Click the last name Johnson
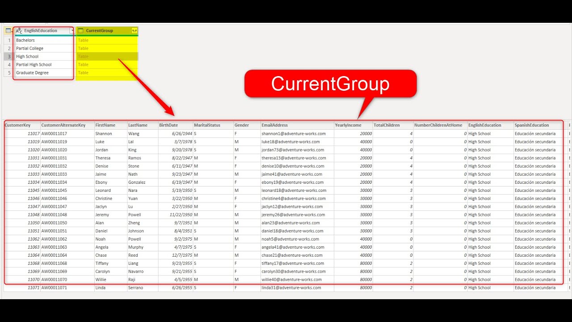 tap(136, 231)
